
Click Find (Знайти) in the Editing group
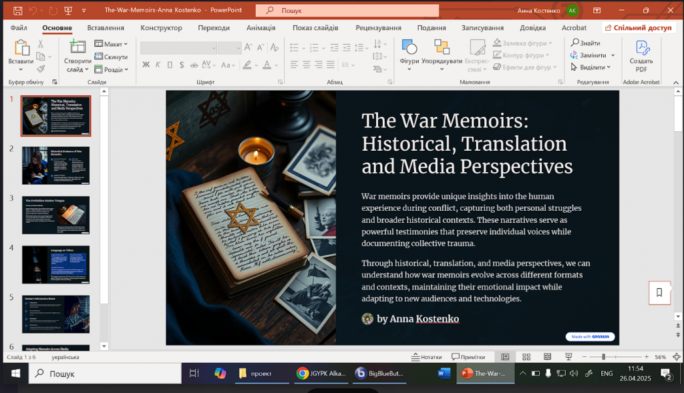coord(585,43)
